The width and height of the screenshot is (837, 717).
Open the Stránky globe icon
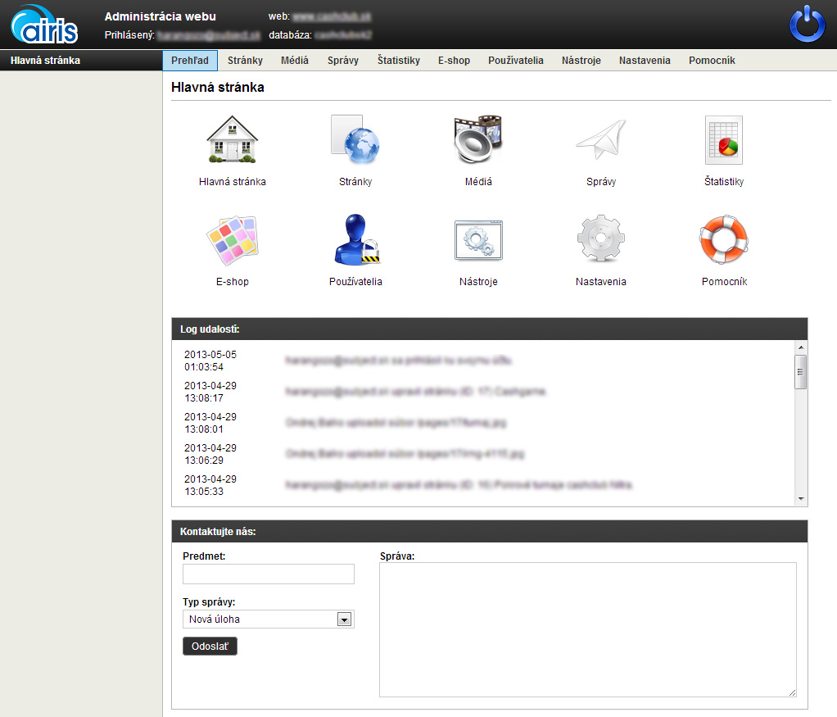pyautogui.click(x=355, y=140)
